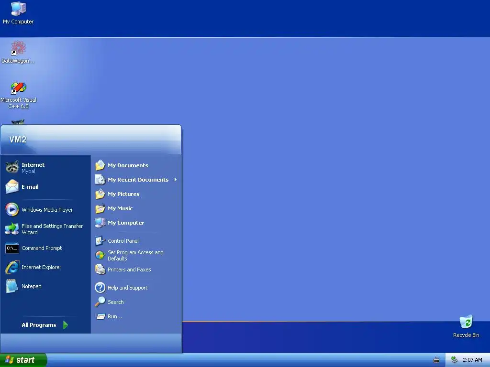This screenshot has height=367, width=490.
Task: Choose Windows Media Player label
Action: pyautogui.click(x=47, y=210)
